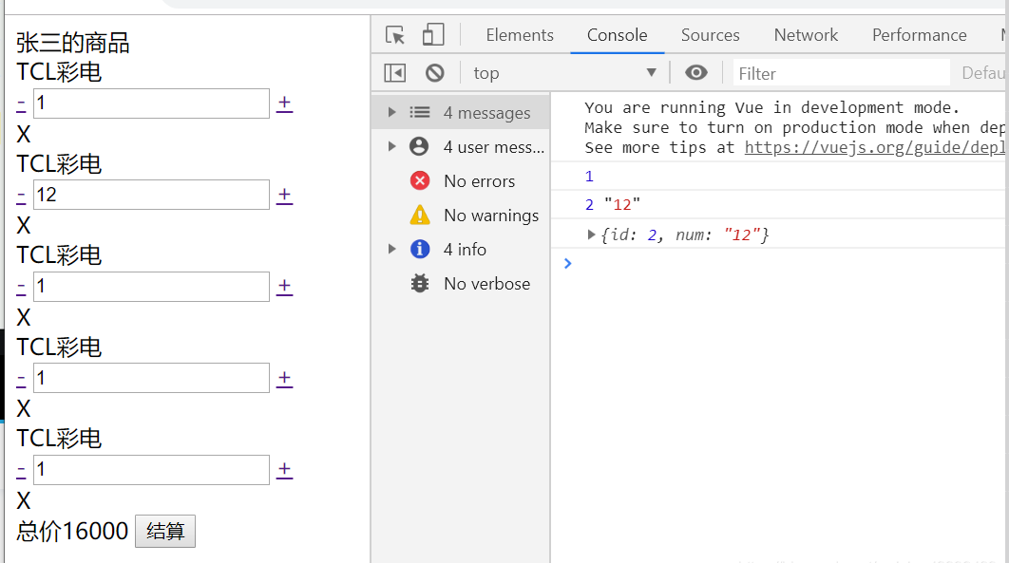
Task: Focus the fifth product quantity field
Action: (151, 469)
